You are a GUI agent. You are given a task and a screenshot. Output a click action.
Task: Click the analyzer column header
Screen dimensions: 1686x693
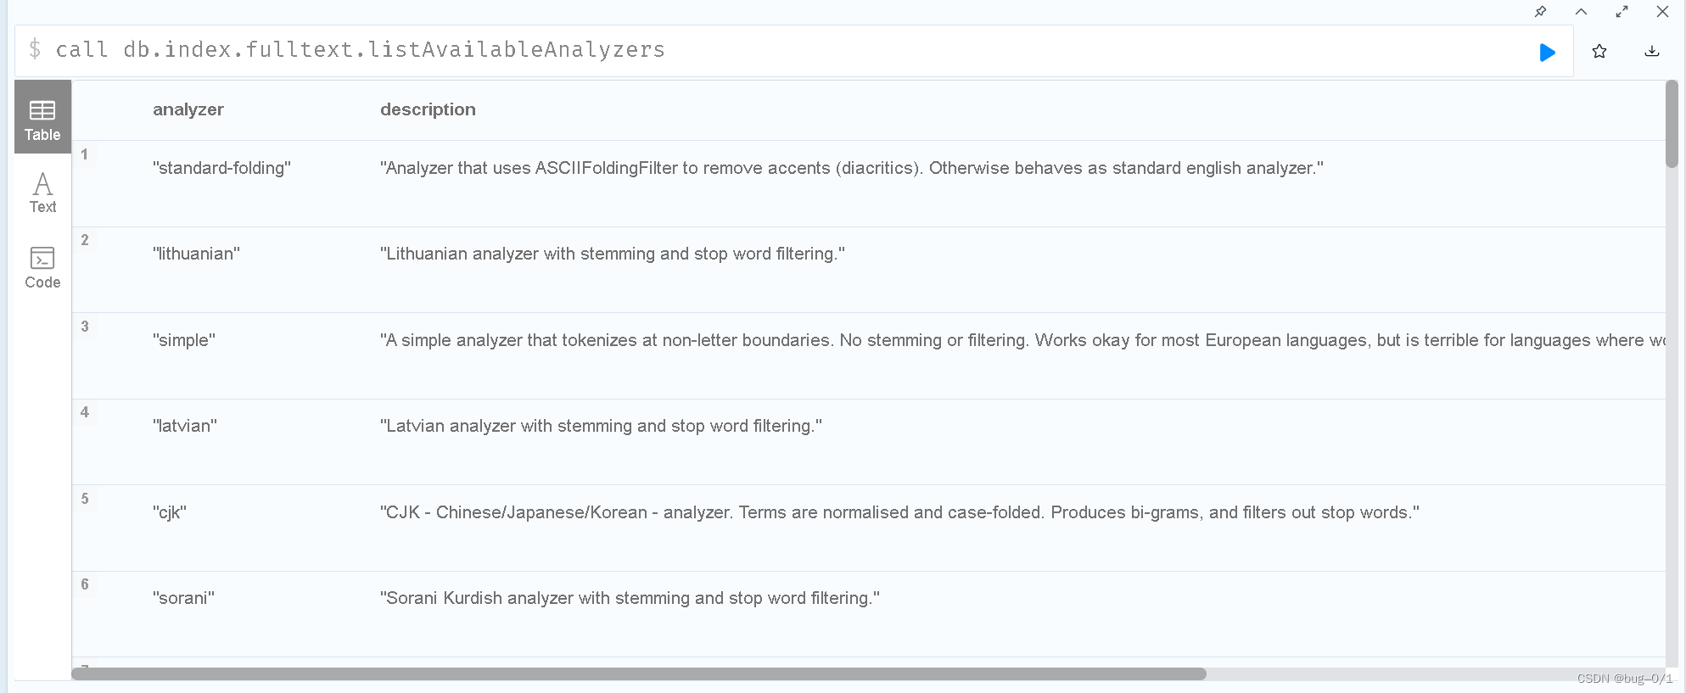(188, 109)
